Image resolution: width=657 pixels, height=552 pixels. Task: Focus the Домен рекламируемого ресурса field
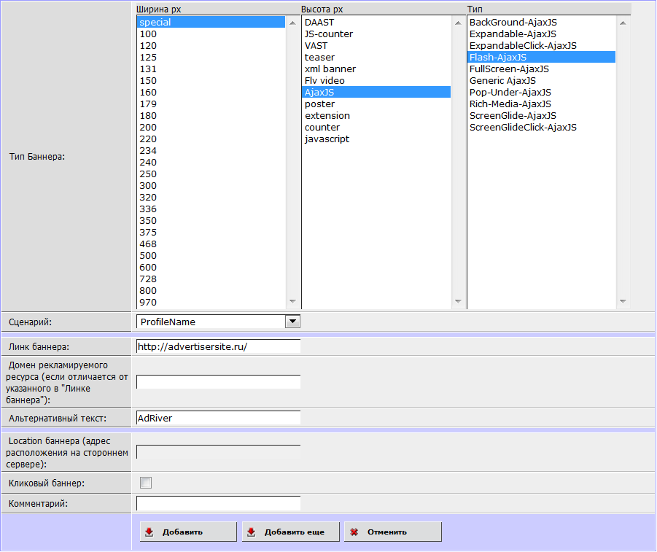[218, 382]
